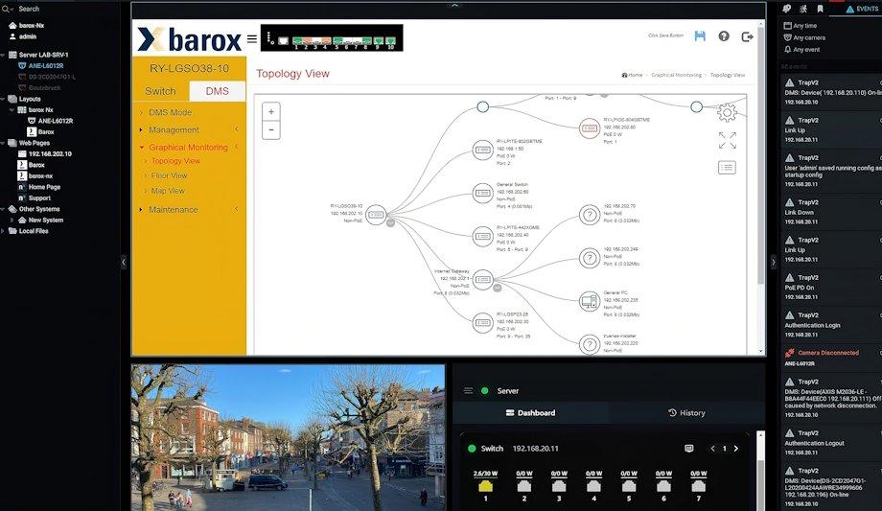Image resolution: width=882 pixels, height=511 pixels.
Task: Click switch port 1 in dashboard
Action: (485, 486)
